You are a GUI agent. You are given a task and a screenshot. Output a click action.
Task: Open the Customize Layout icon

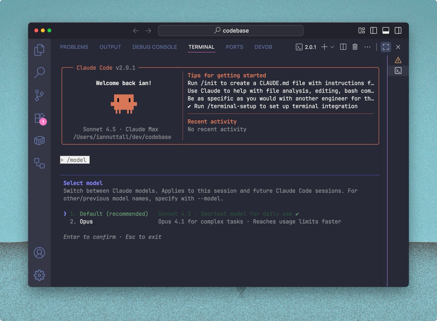(x=362, y=31)
